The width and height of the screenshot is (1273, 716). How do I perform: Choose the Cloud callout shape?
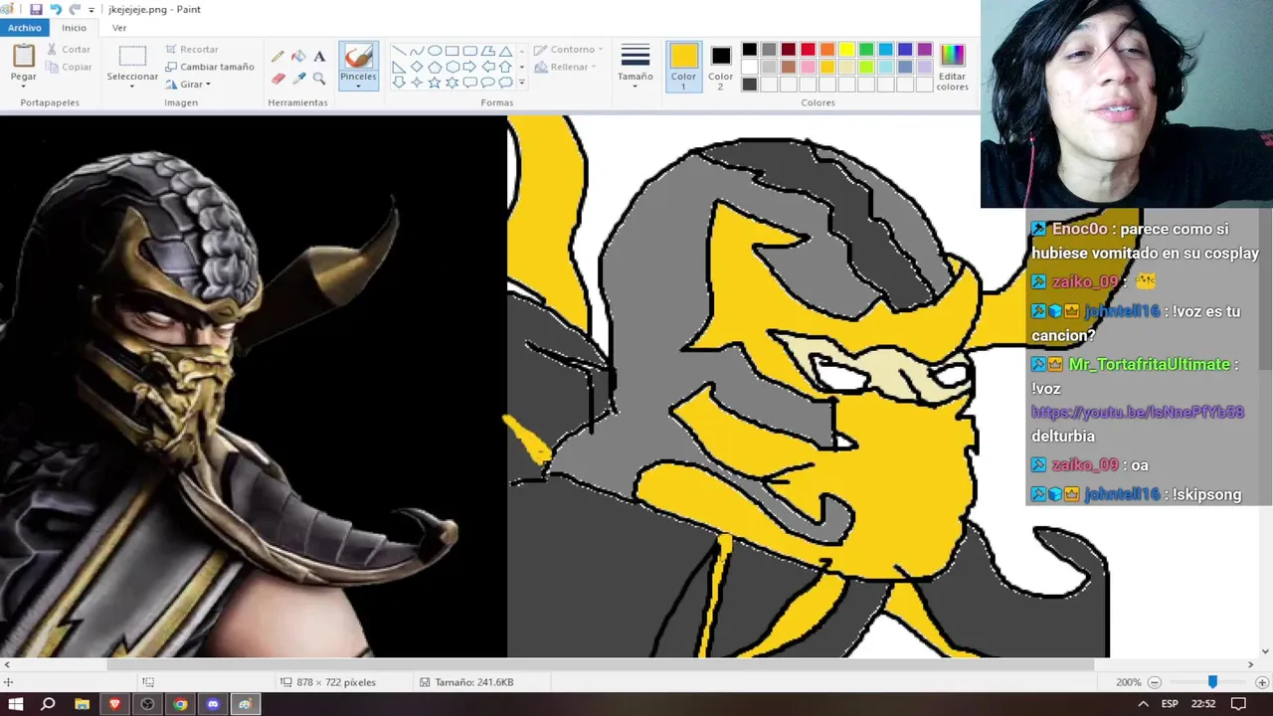(506, 83)
